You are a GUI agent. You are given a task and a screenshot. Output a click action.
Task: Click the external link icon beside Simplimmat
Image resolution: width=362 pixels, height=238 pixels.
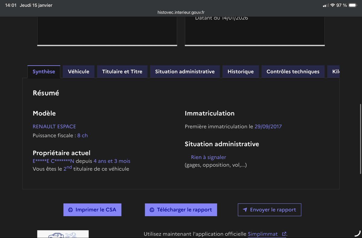(284, 234)
